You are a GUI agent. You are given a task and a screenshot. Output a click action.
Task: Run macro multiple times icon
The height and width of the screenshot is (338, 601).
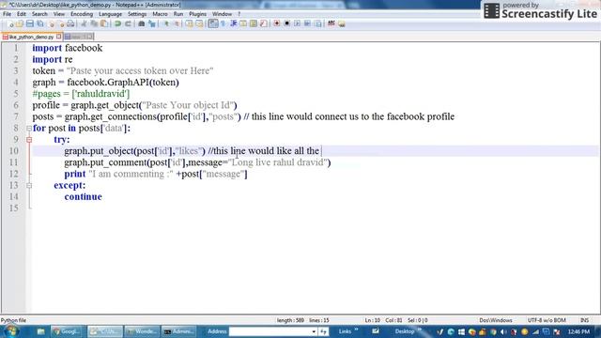(x=307, y=23)
